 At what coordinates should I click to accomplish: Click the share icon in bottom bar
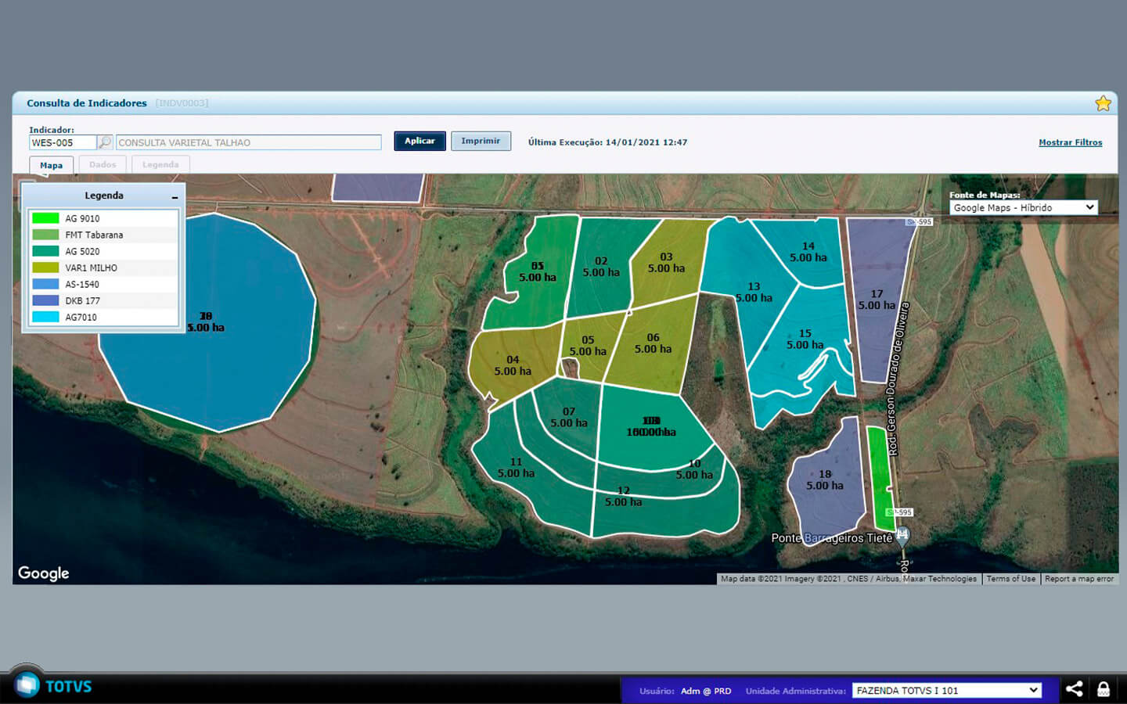coord(1074,689)
